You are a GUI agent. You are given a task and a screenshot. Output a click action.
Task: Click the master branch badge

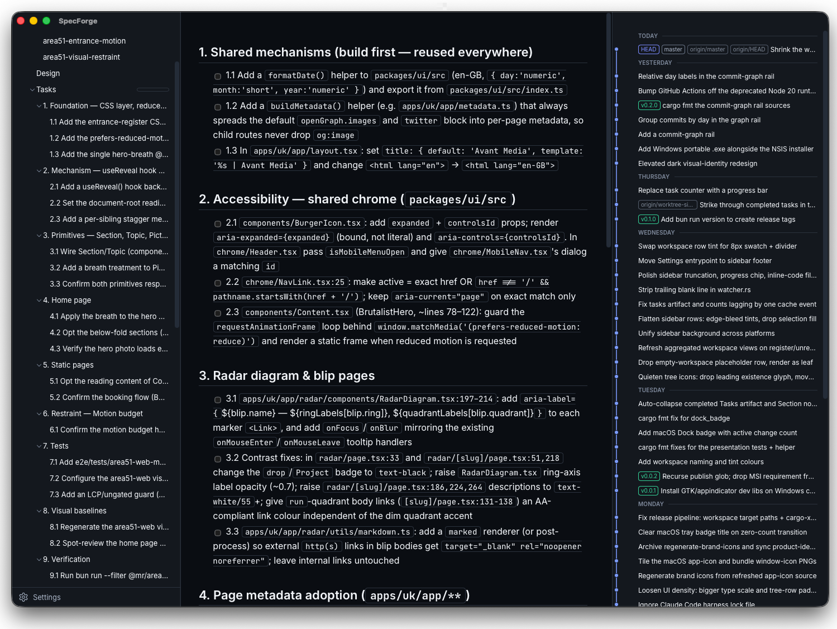click(673, 49)
